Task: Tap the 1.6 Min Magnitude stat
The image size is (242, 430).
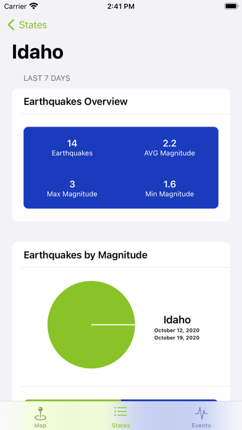Action: click(x=170, y=188)
